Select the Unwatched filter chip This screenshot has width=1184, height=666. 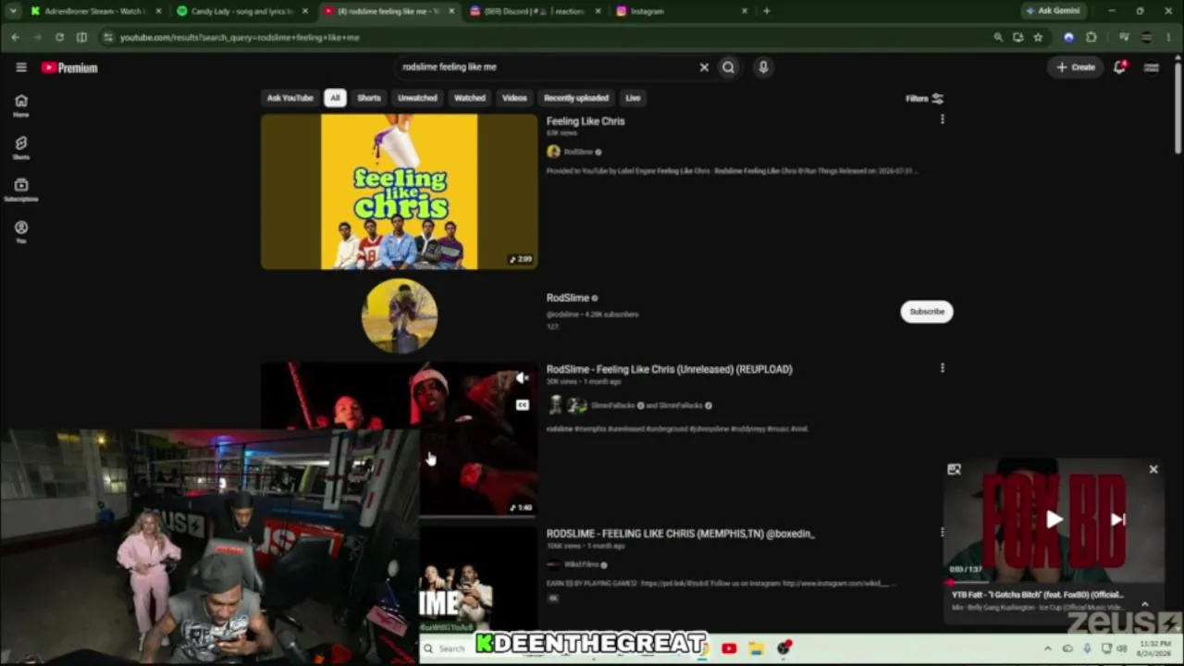[x=417, y=98]
